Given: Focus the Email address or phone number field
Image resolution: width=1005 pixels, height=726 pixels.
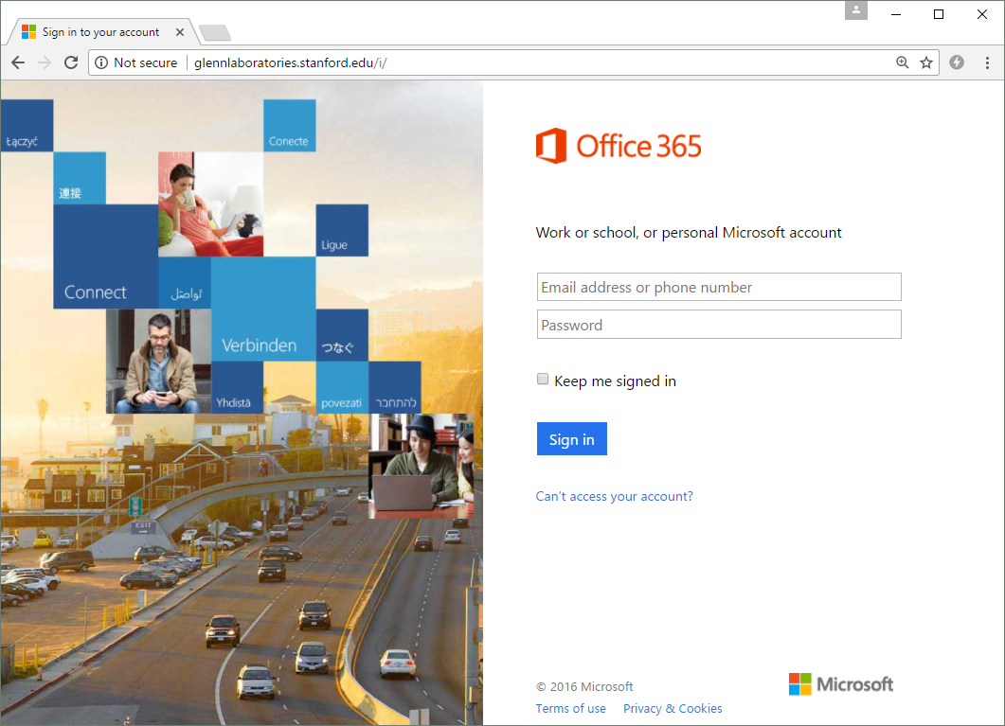Looking at the screenshot, I should pos(719,288).
